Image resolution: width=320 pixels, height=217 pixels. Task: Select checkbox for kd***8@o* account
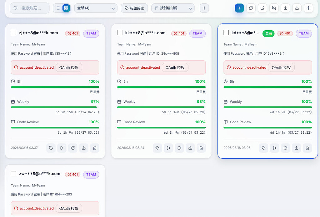(x=226, y=33)
